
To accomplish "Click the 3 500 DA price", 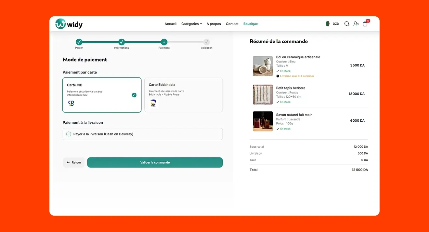I will 357,65.
